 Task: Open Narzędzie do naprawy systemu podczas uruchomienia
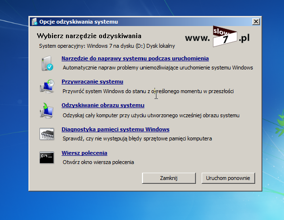135,58
